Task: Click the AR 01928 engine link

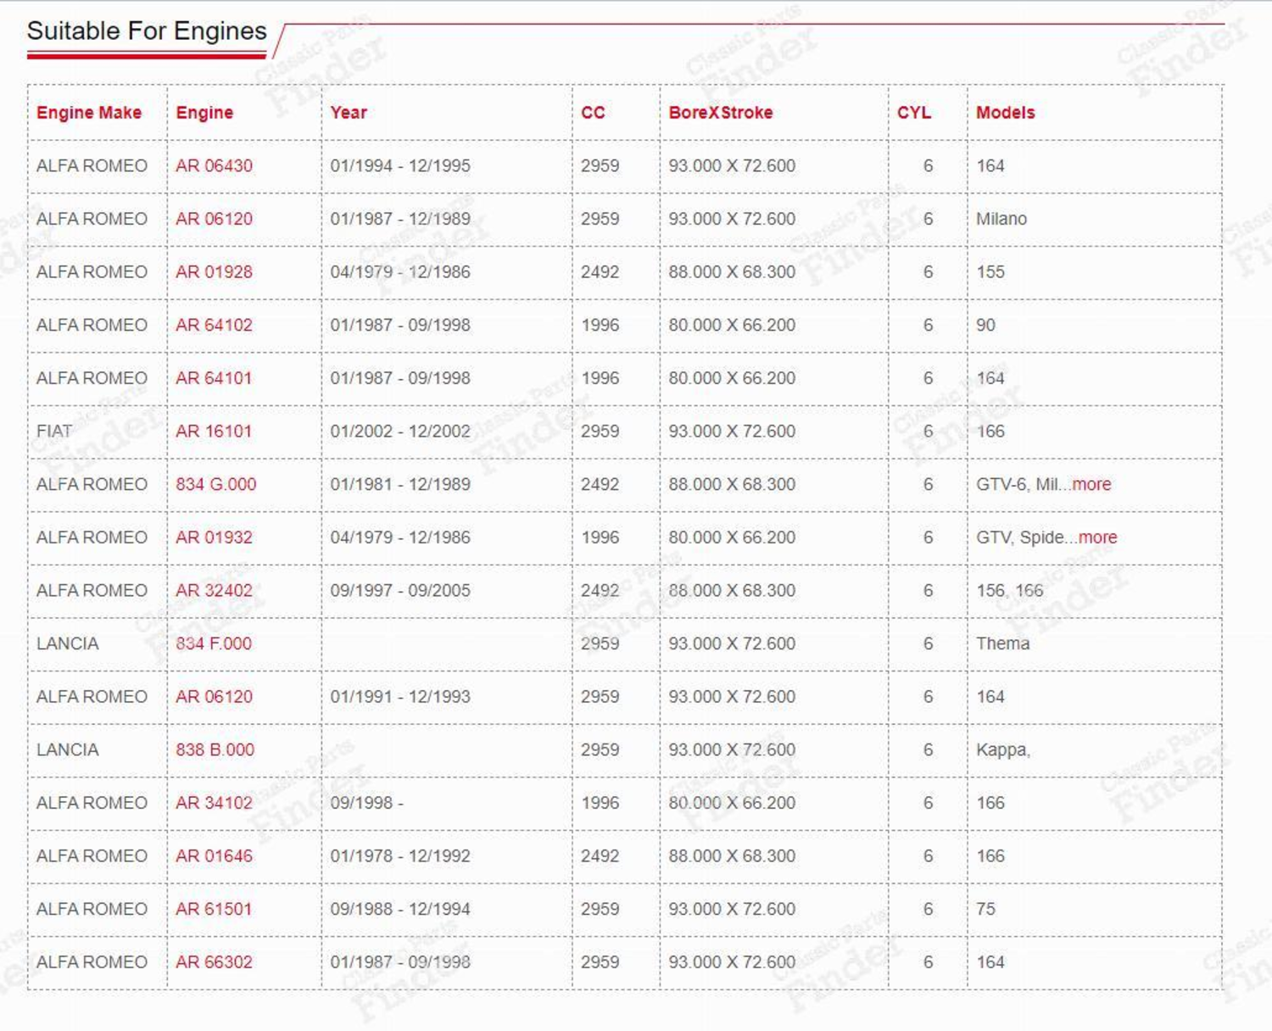Action: point(214,272)
